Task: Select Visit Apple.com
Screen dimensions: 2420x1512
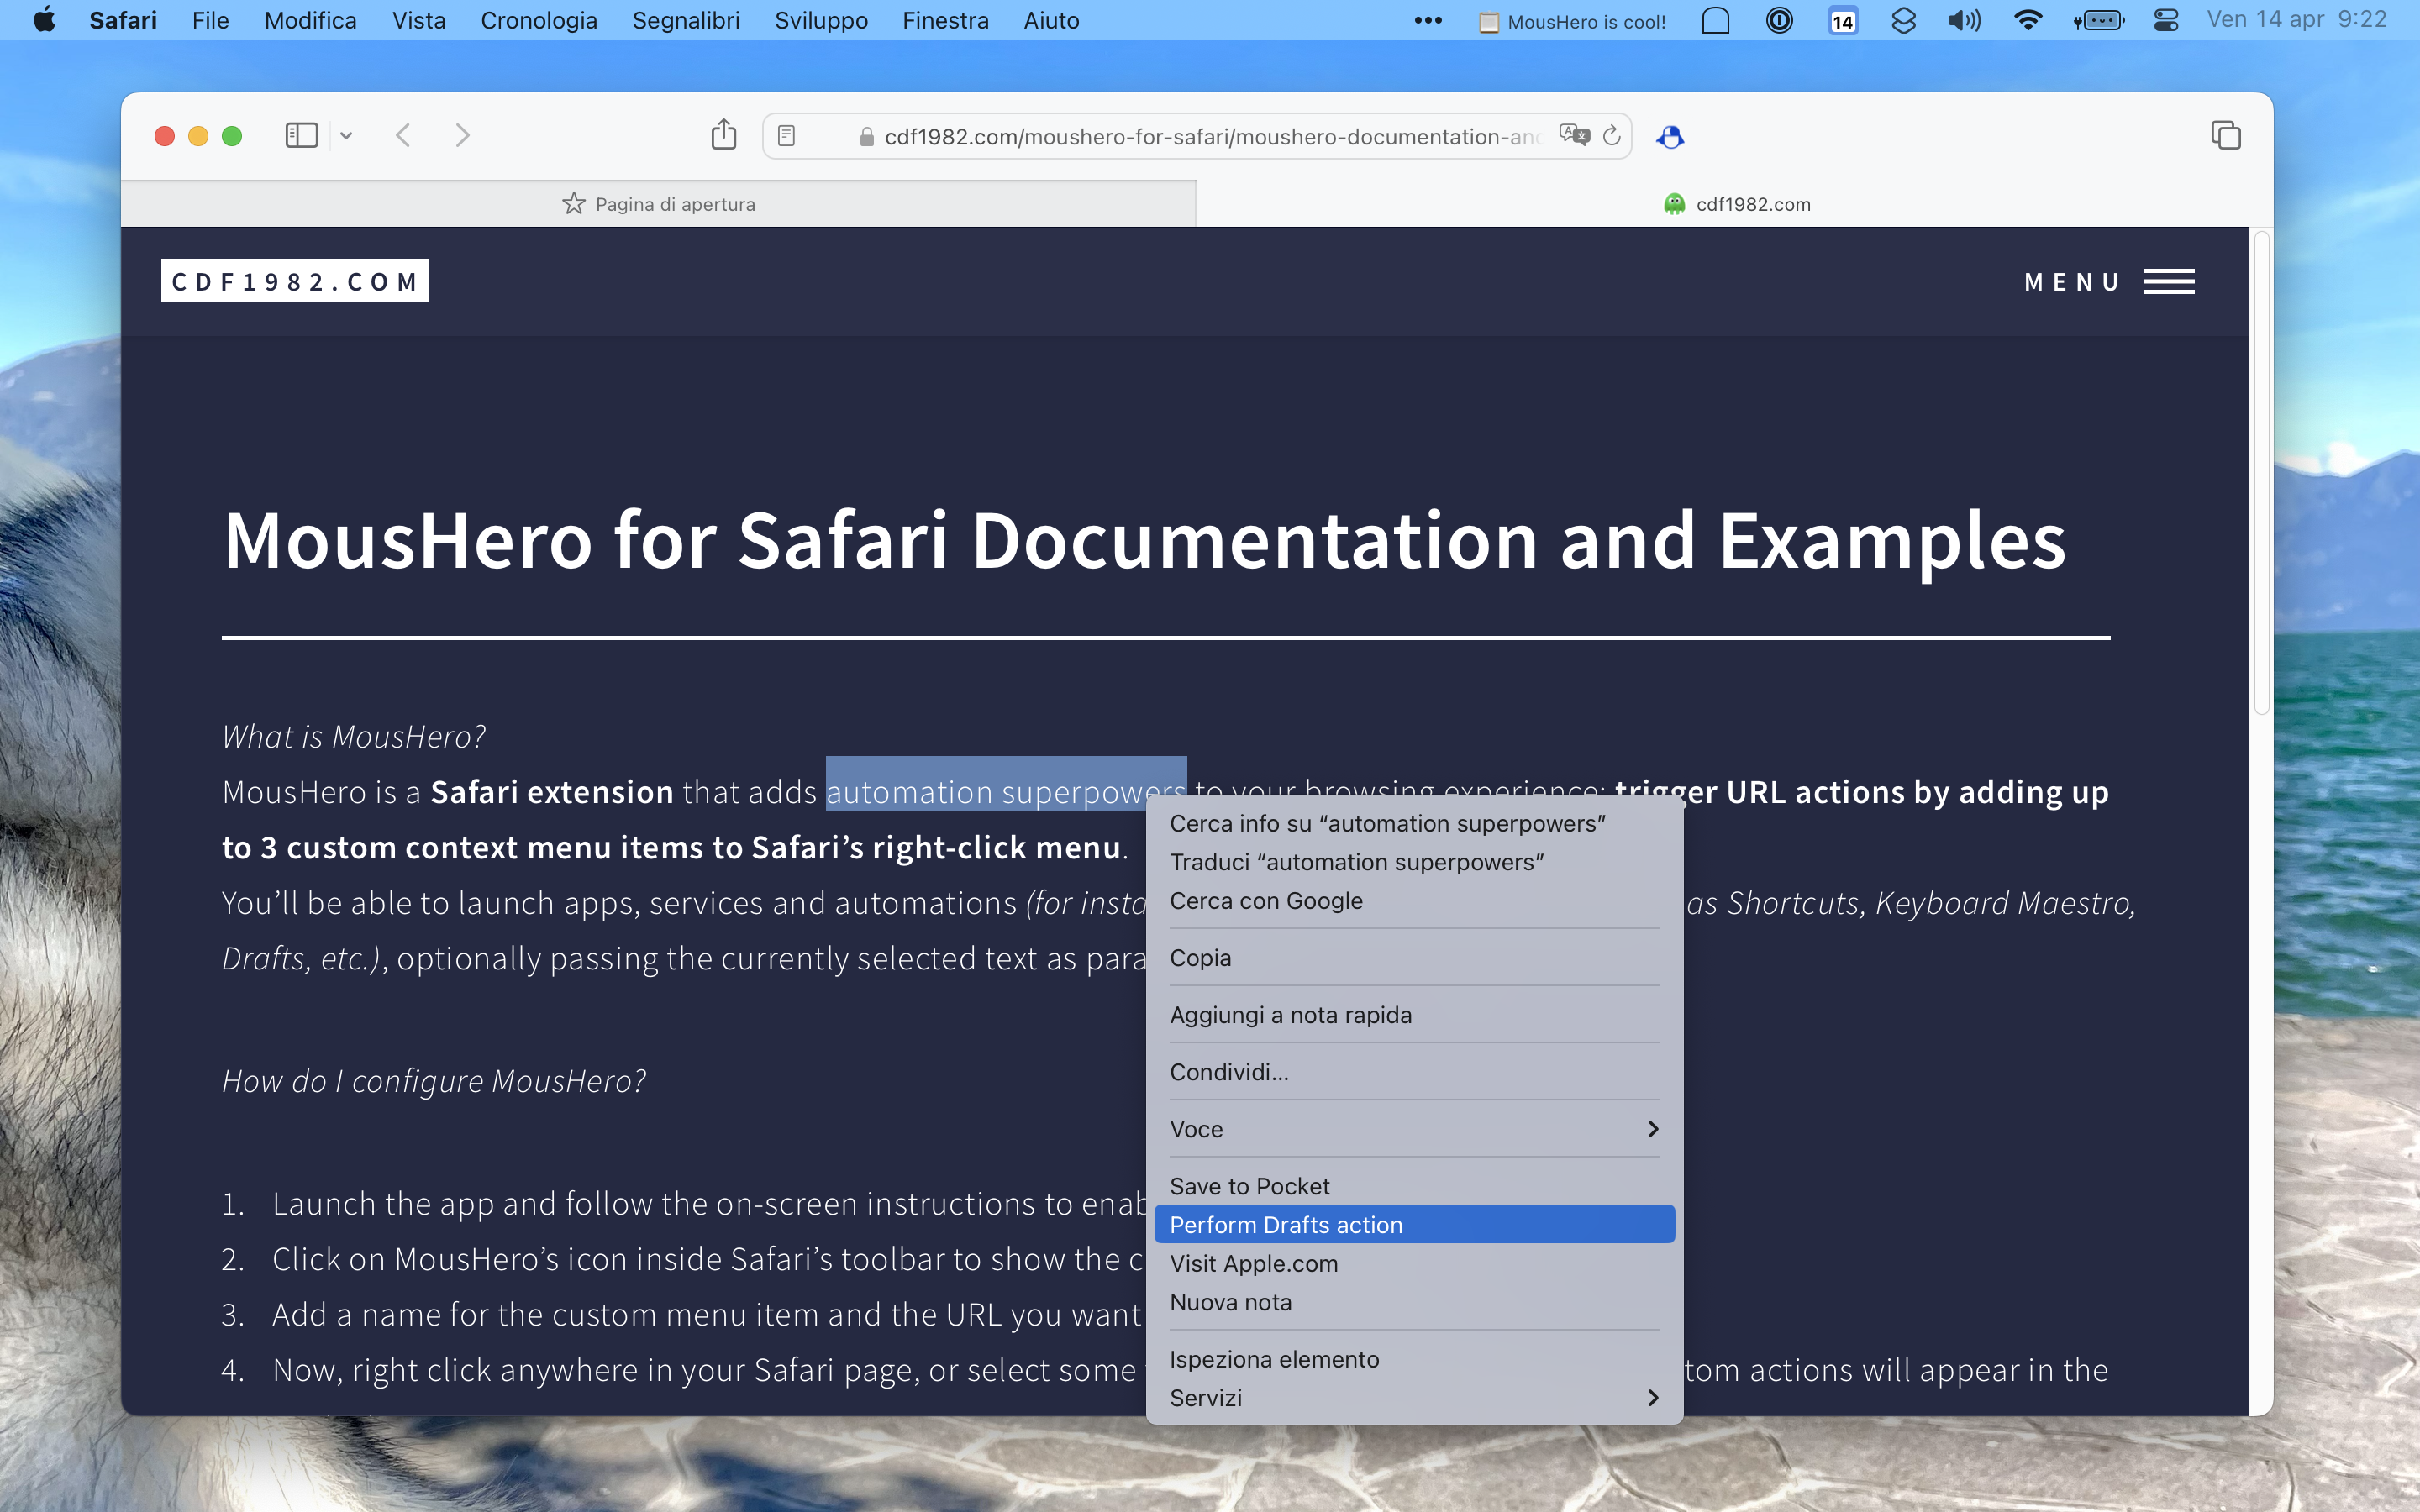Action: point(1414,1263)
